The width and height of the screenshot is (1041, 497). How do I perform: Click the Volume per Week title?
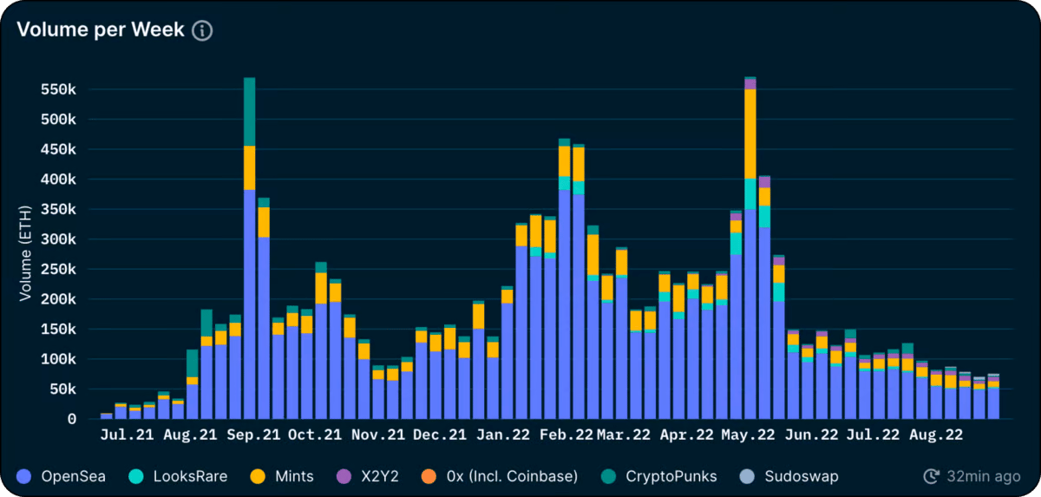(101, 30)
